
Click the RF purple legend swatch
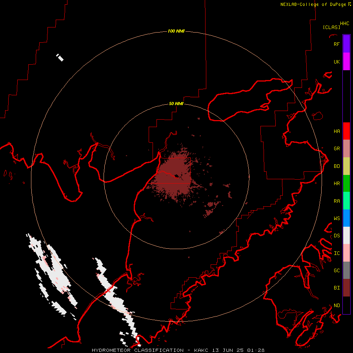346,44
